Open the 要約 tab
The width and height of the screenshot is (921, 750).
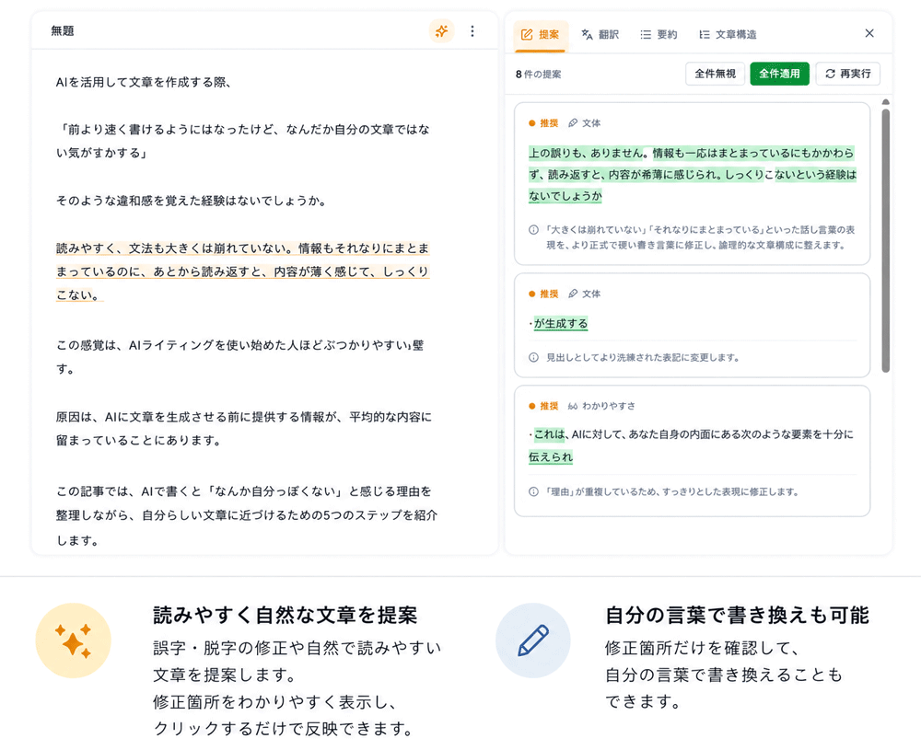click(x=659, y=35)
